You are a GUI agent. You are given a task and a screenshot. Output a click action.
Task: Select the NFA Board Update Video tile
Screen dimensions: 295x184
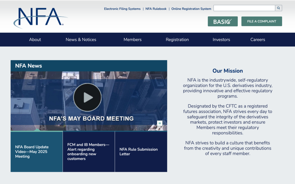[37, 151]
